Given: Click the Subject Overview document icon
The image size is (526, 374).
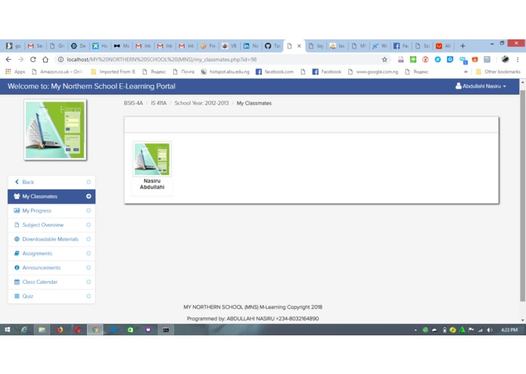Looking at the screenshot, I should 17,225.
